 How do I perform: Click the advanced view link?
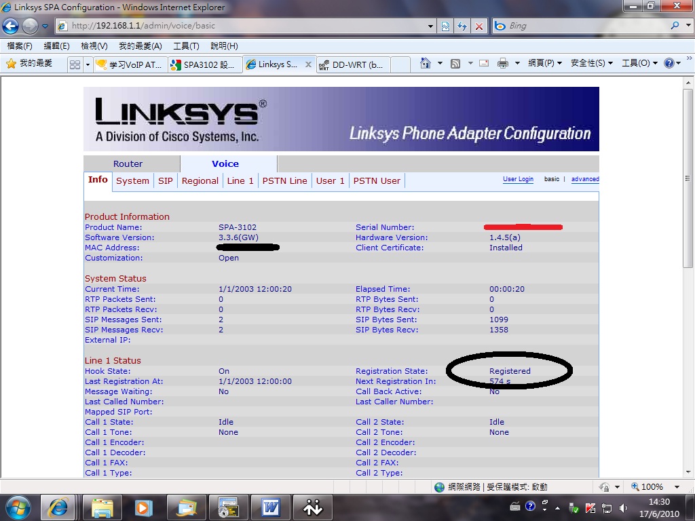click(585, 179)
